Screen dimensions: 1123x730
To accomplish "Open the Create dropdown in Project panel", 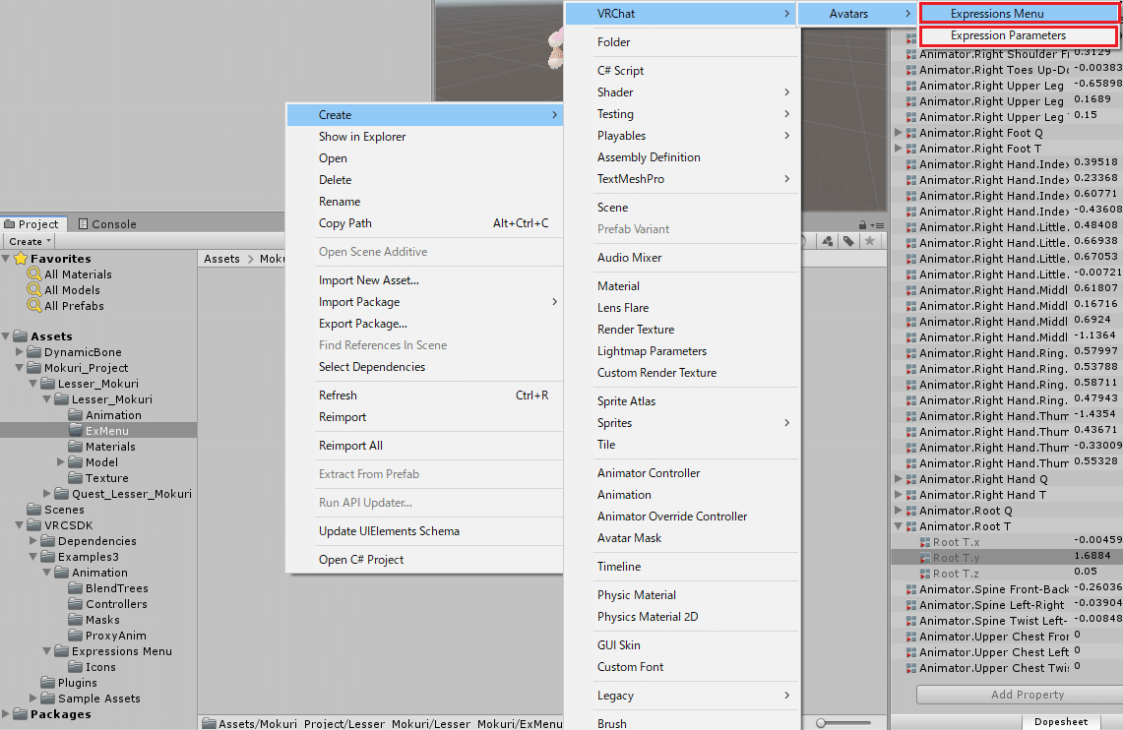I will click(x=30, y=241).
